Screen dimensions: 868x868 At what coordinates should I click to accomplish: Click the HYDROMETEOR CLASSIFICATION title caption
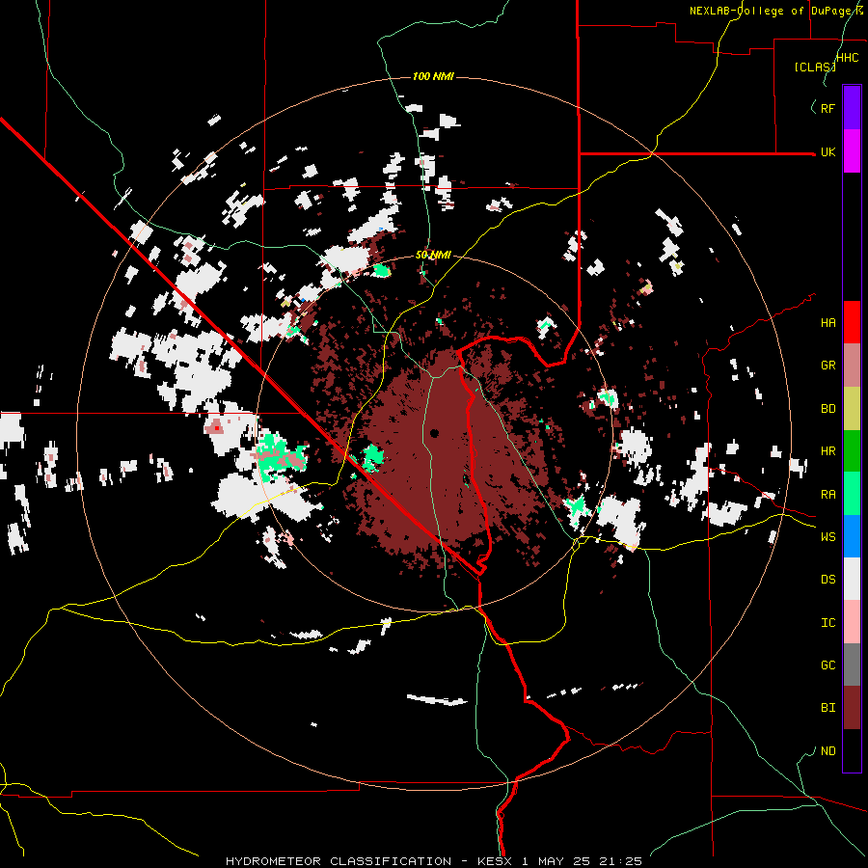coord(434,861)
